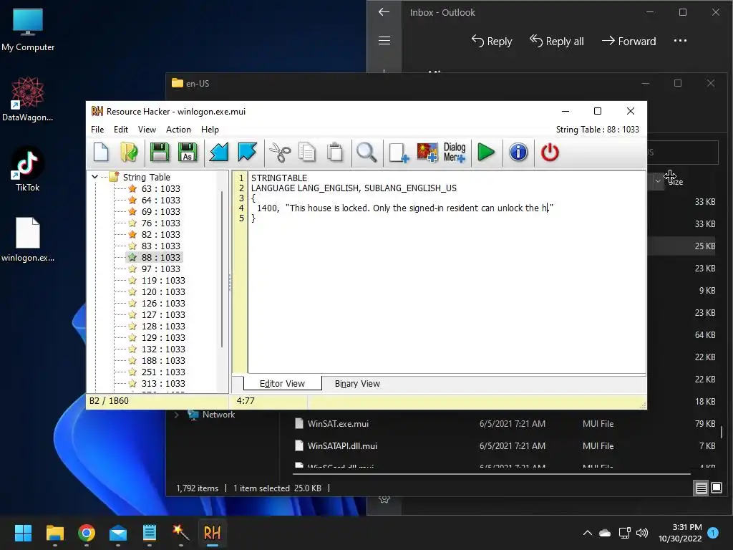
Task: Select String Table entry 83 : 1033
Action: pos(160,246)
